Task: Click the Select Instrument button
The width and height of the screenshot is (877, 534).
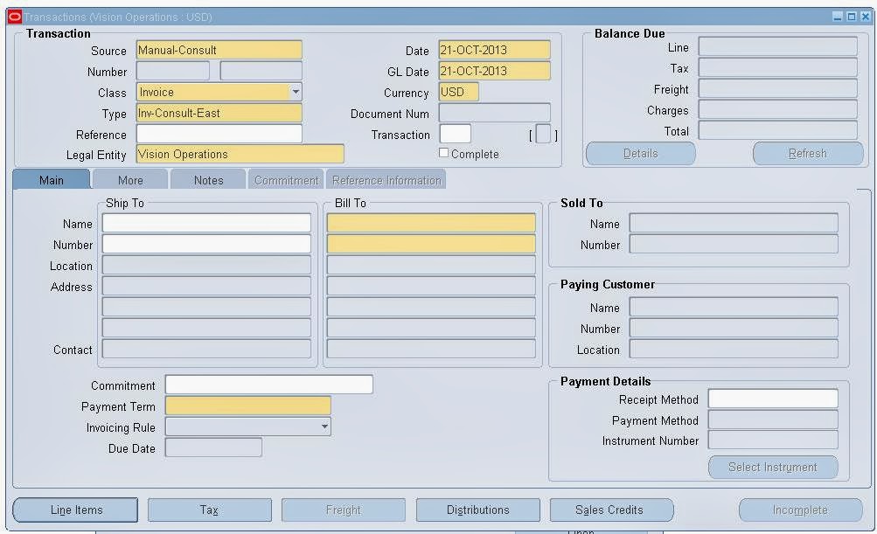Action: [772, 467]
